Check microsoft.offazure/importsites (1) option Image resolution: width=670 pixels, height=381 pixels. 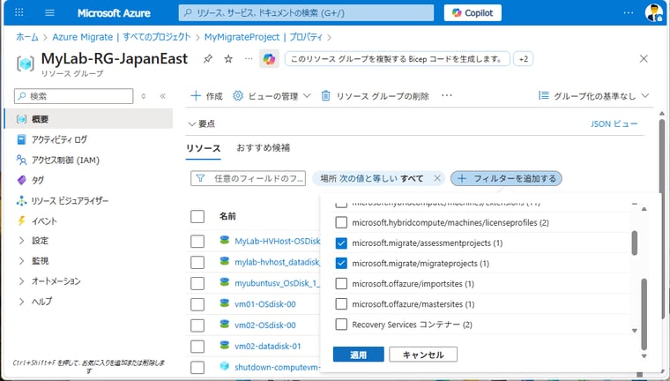pos(341,283)
